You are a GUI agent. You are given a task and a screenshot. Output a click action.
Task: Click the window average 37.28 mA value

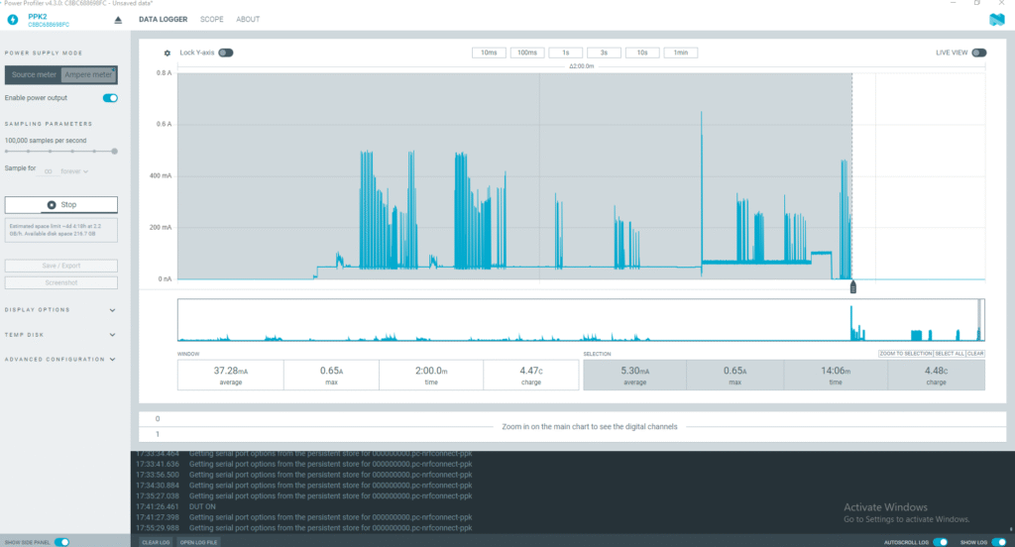[230, 371]
